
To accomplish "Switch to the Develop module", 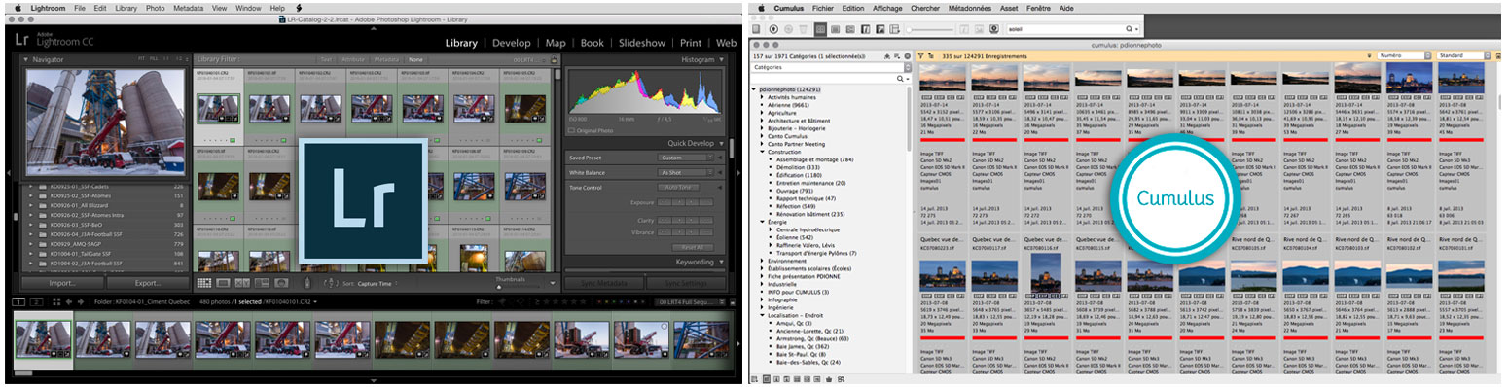I will [x=512, y=43].
